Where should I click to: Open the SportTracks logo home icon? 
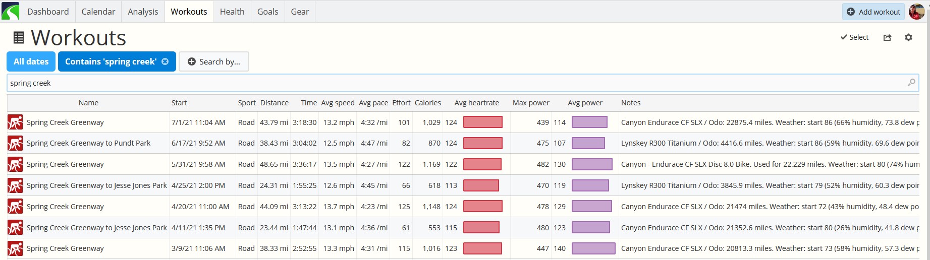tap(10, 11)
